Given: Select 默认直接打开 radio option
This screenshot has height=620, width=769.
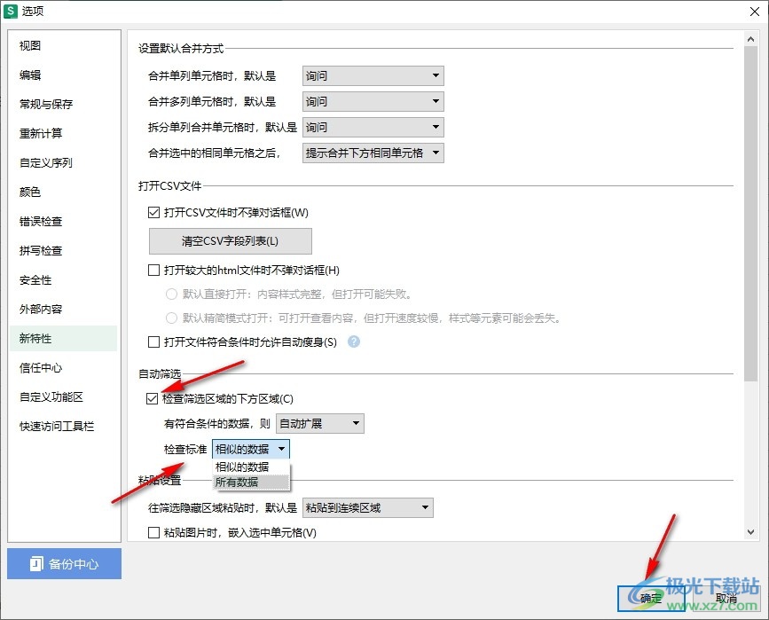Looking at the screenshot, I should coord(171,294).
